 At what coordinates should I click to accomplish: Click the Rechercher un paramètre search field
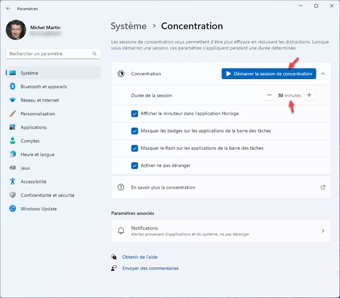point(49,54)
